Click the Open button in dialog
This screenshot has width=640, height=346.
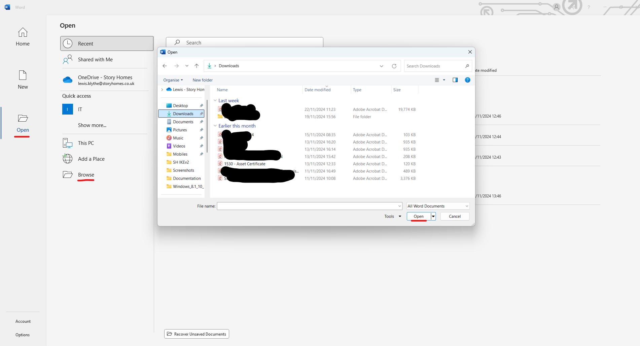tap(419, 216)
